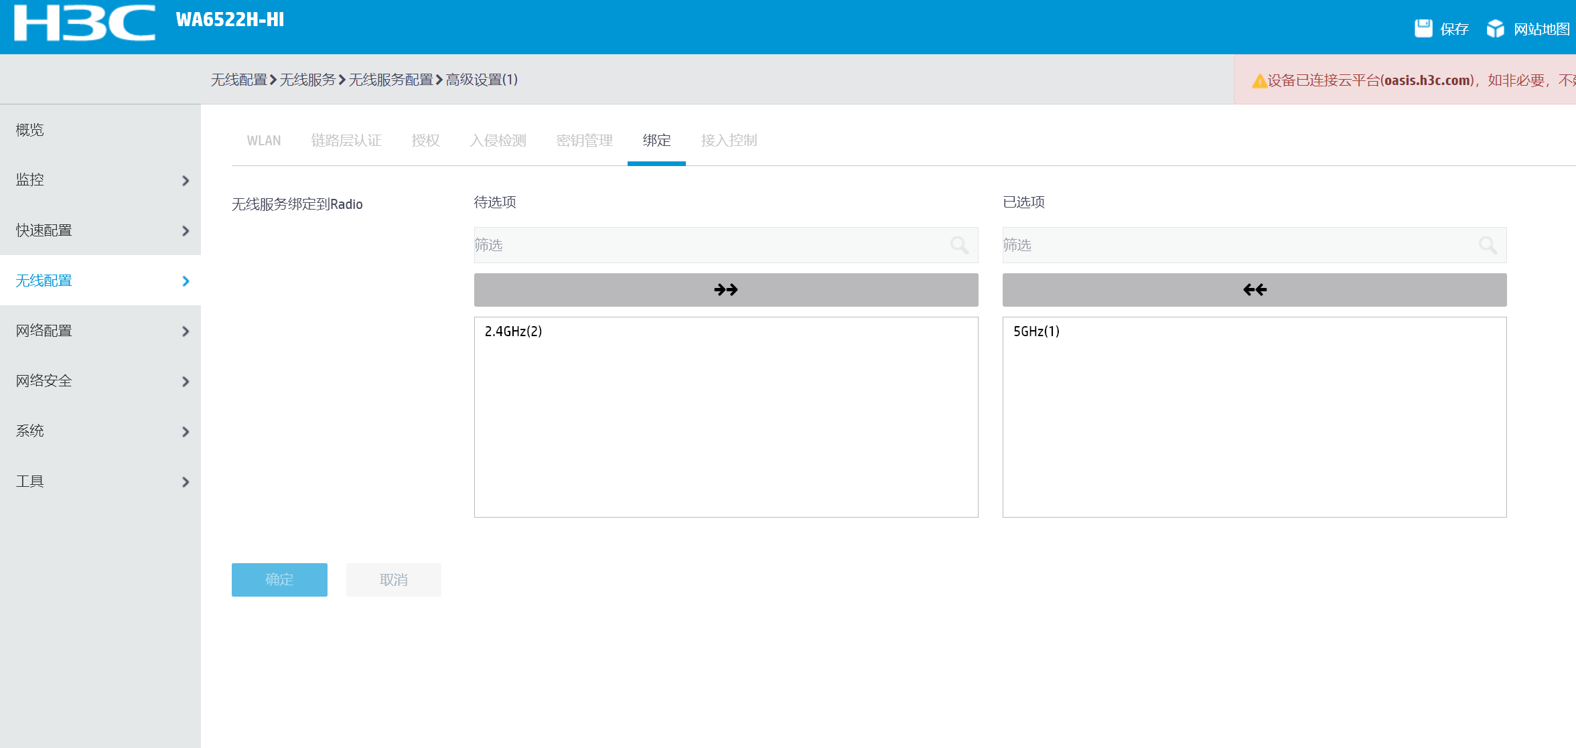
Task: Move all items right with double arrow
Action: [x=725, y=290]
